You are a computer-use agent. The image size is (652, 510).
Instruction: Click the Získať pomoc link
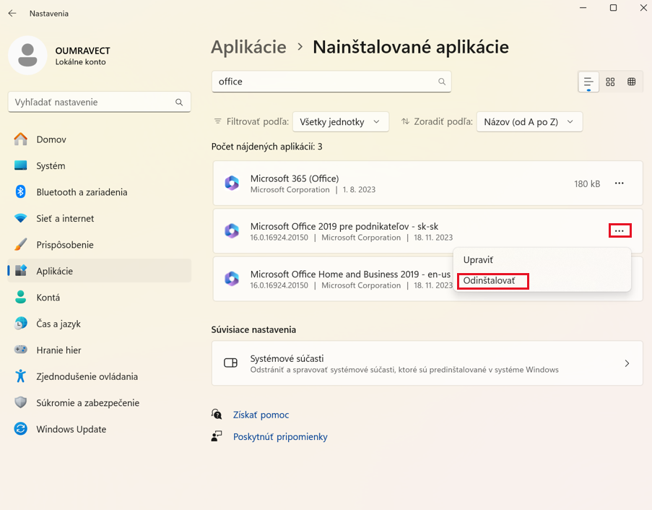point(261,415)
